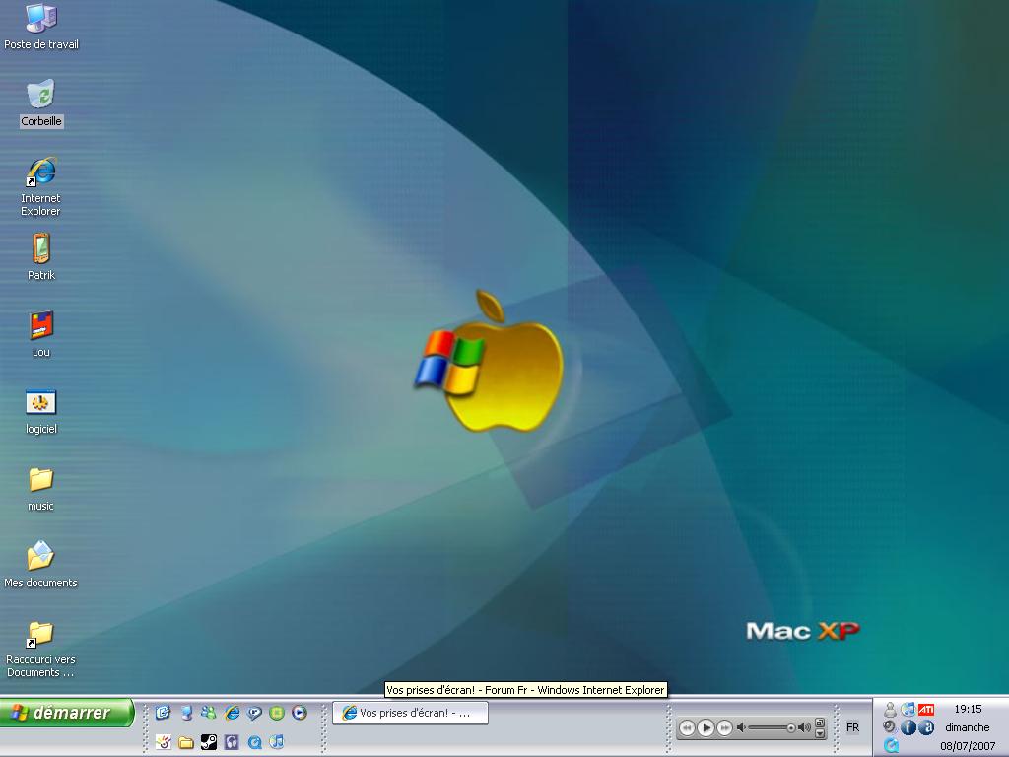The image size is (1009, 757).
Task: Click the 19:15 clock in the tray
Action: [968, 709]
